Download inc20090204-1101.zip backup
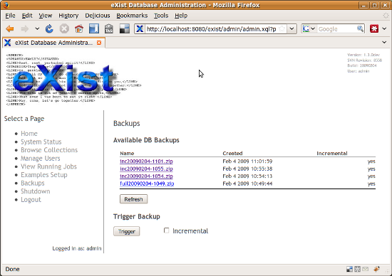The image size is (392, 276). click(x=146, y=161)
